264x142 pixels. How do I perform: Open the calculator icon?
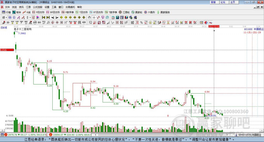pyautogui.click(x=117, y=18)
